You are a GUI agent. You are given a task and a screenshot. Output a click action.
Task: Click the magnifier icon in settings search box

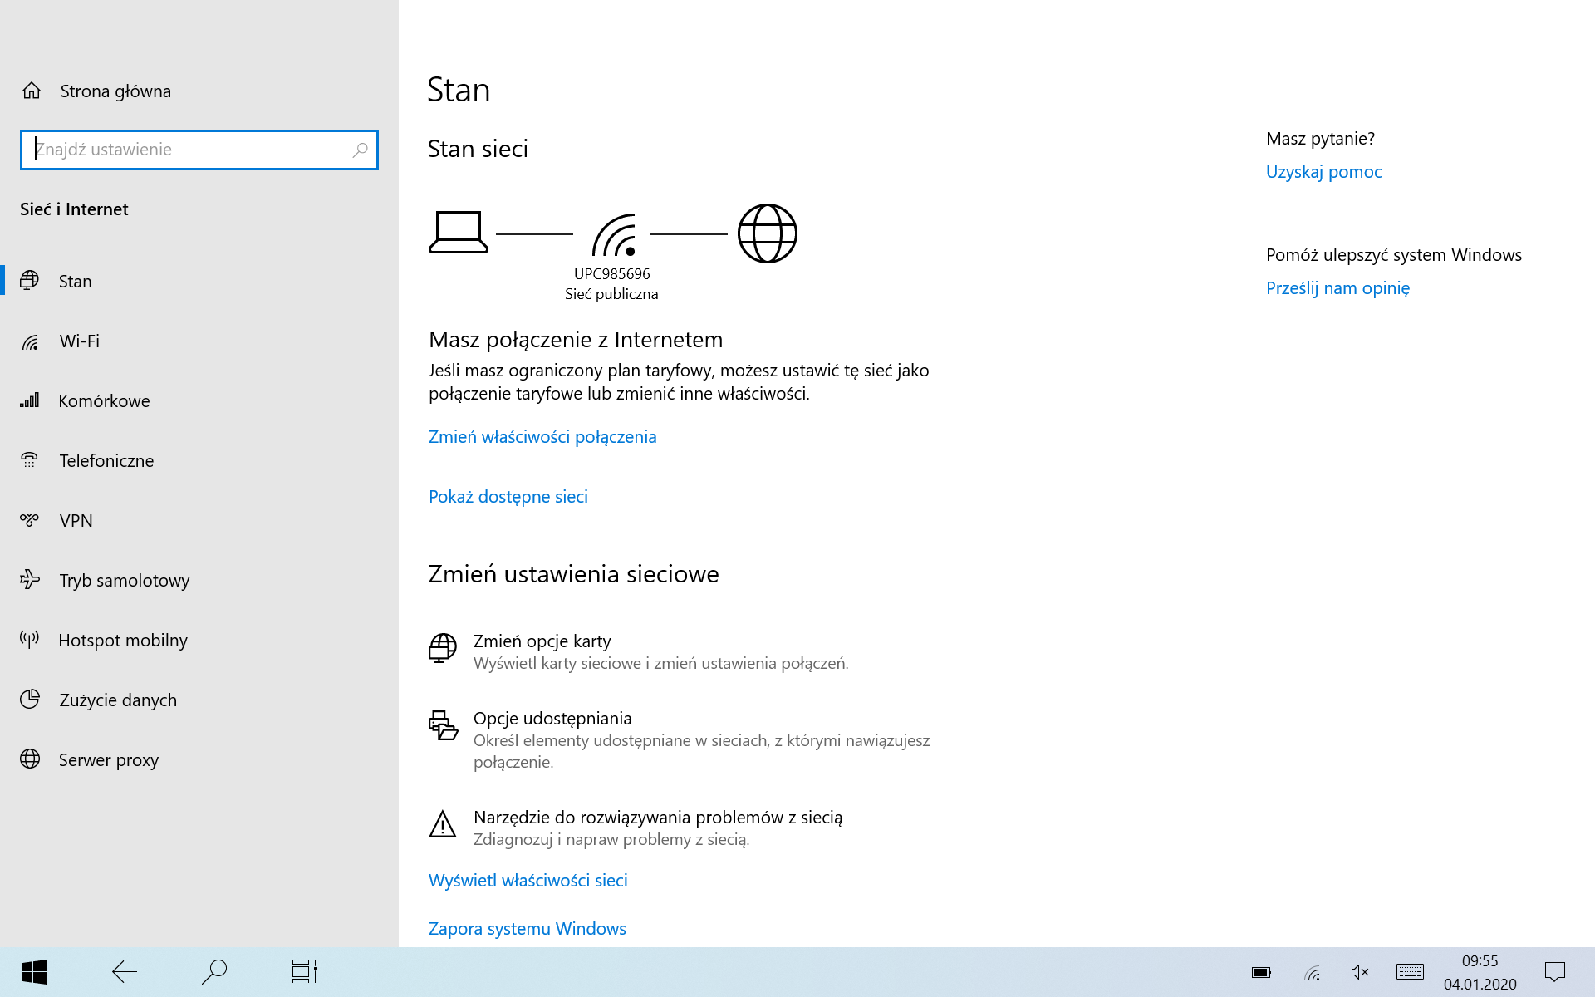coord(360,150)
